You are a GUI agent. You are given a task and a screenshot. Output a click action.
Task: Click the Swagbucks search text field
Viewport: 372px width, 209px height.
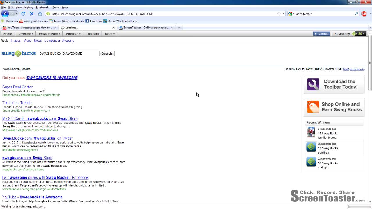(68, 53)
